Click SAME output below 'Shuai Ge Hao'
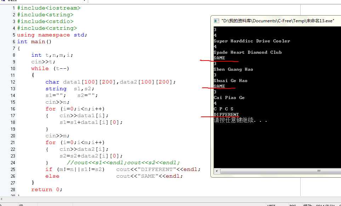This screenshot has height=206, width=341. 219,86
